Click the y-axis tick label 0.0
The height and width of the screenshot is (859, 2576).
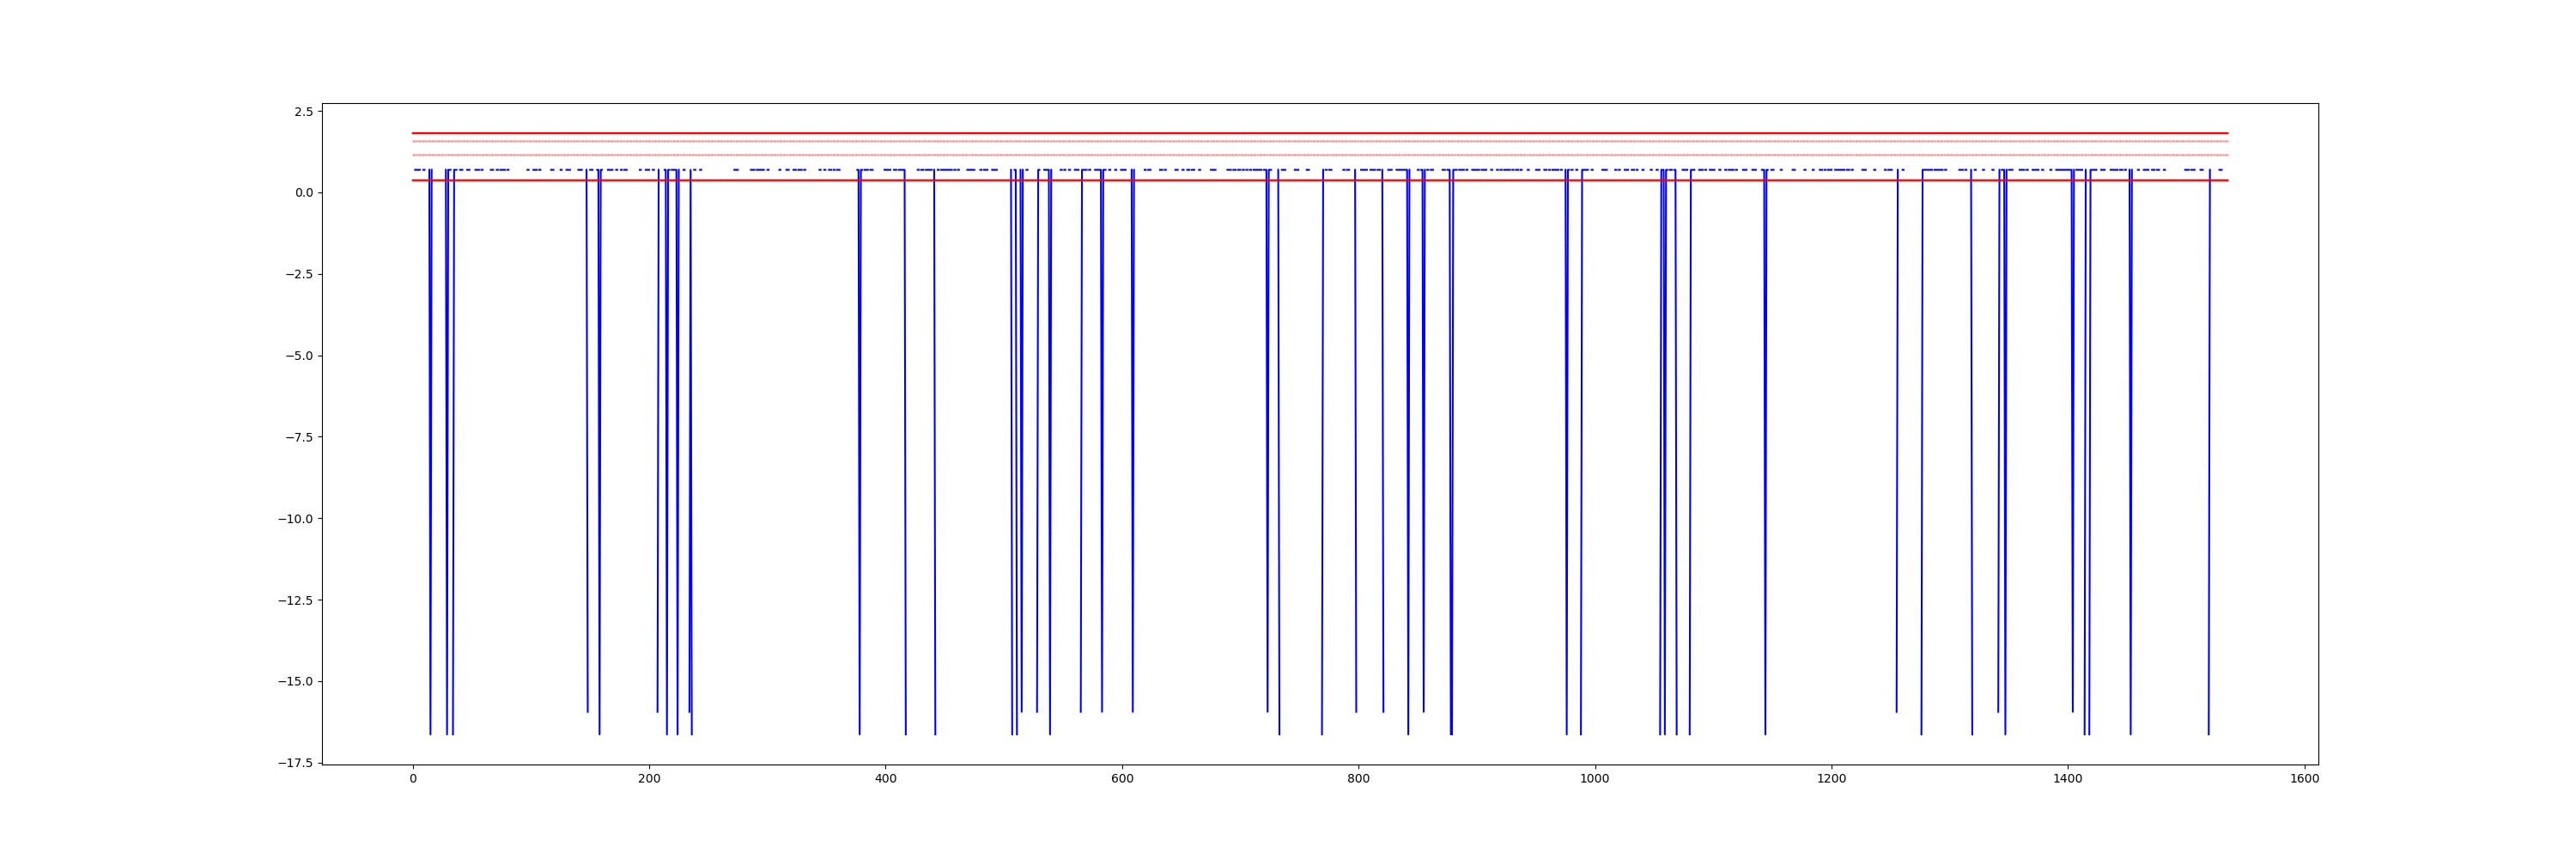tap(303, 193)
